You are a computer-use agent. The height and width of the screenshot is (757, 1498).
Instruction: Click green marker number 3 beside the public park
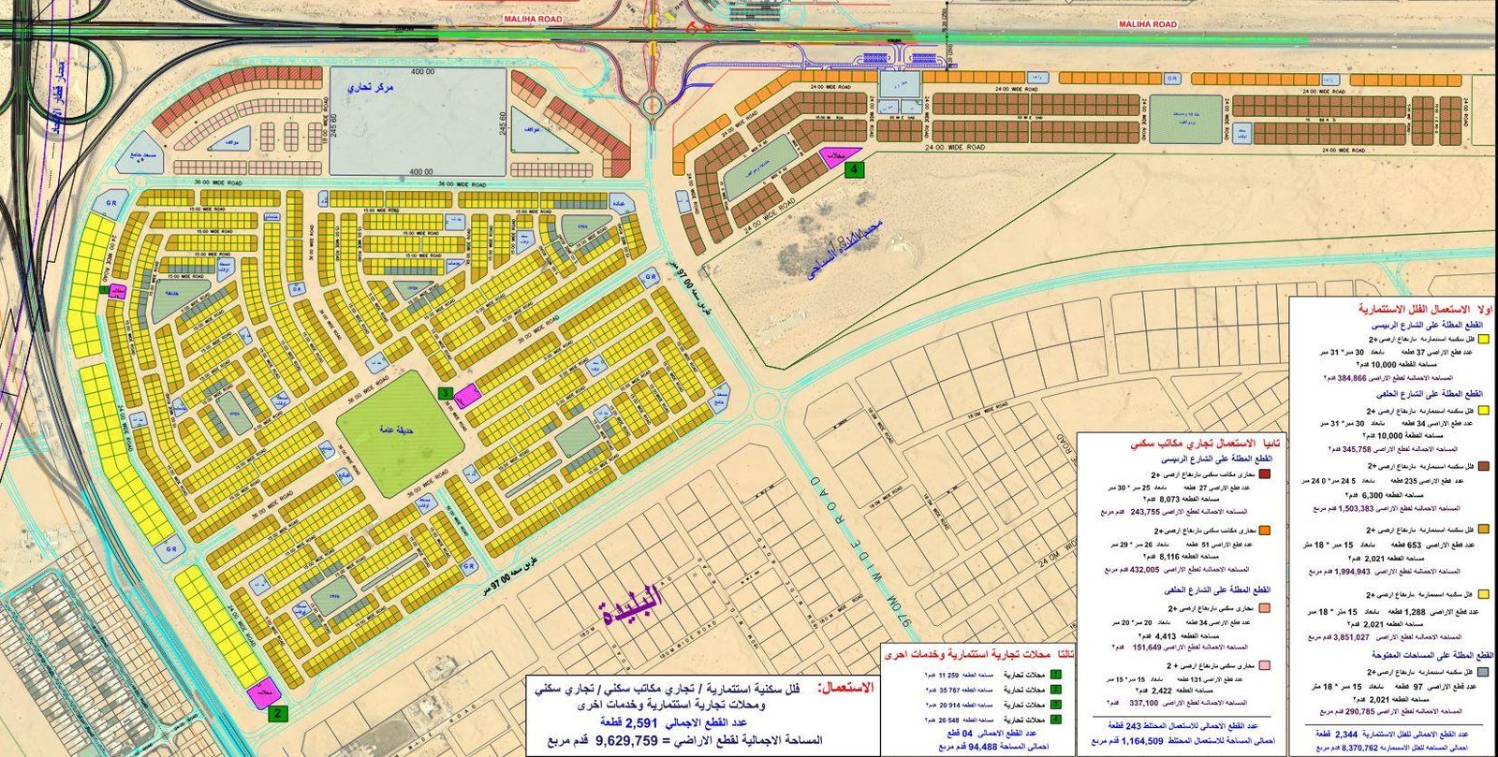pyautogui.click(x=447, y=393)
